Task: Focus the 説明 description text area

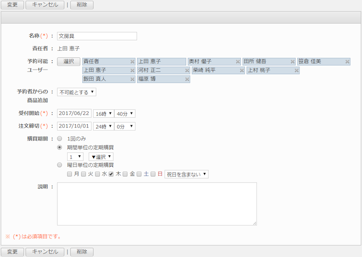Action: point(157,204)
